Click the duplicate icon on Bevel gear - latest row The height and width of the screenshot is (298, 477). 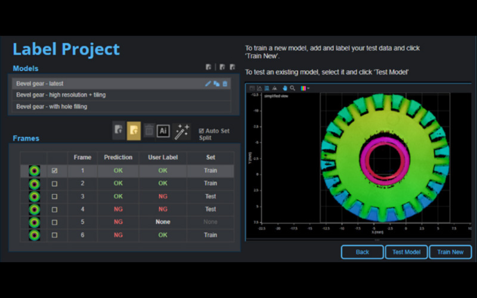[216, 84]
